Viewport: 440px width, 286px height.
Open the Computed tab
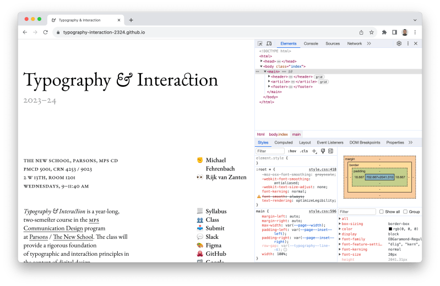point(284,142)
